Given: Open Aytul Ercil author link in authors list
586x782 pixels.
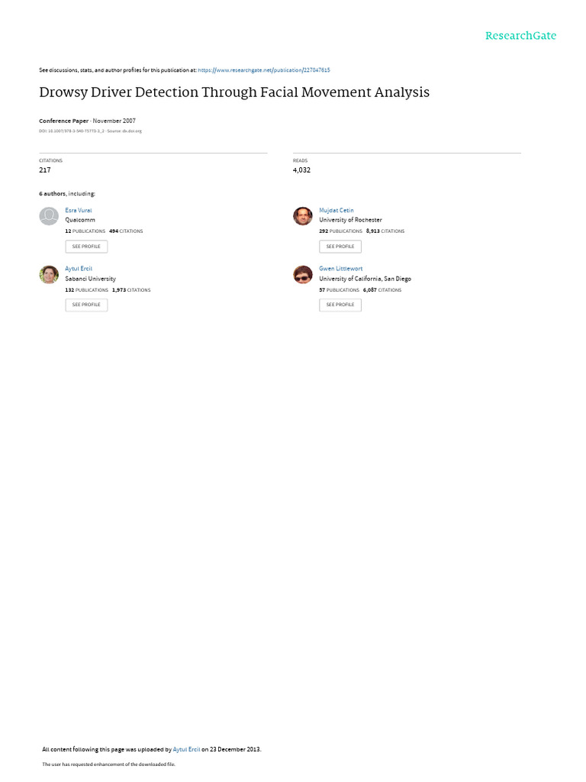Looking at the screenshot, I should (79, 268).
